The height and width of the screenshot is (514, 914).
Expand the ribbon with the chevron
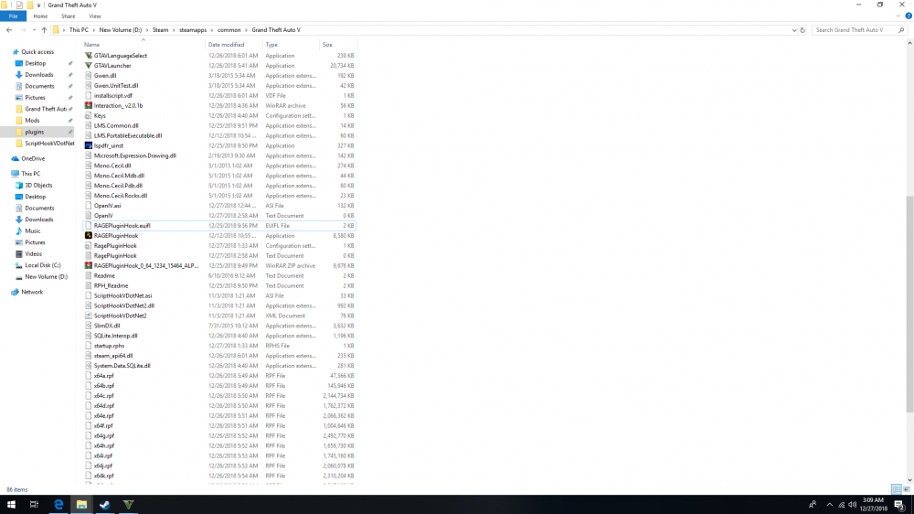898,16
